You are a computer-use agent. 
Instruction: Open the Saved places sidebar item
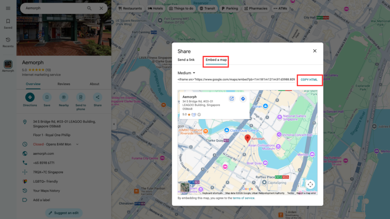[8, 24]
